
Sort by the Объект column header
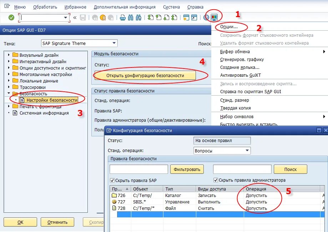click(x=147, y=189)
